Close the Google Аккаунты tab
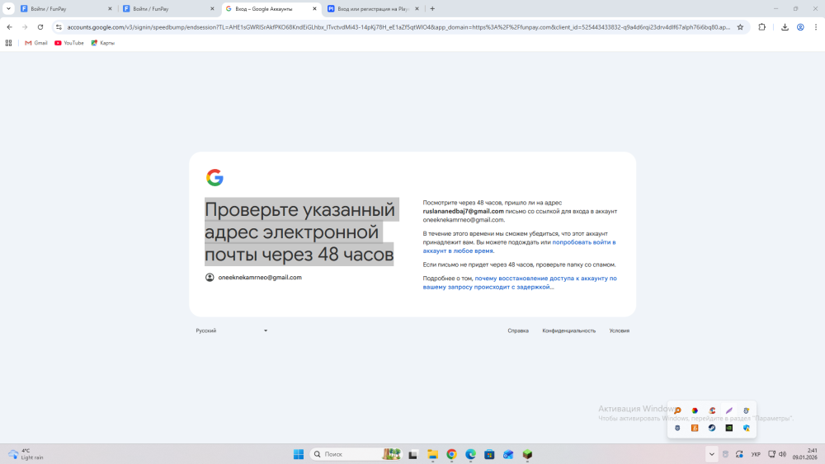 click(x=314, y=9)
